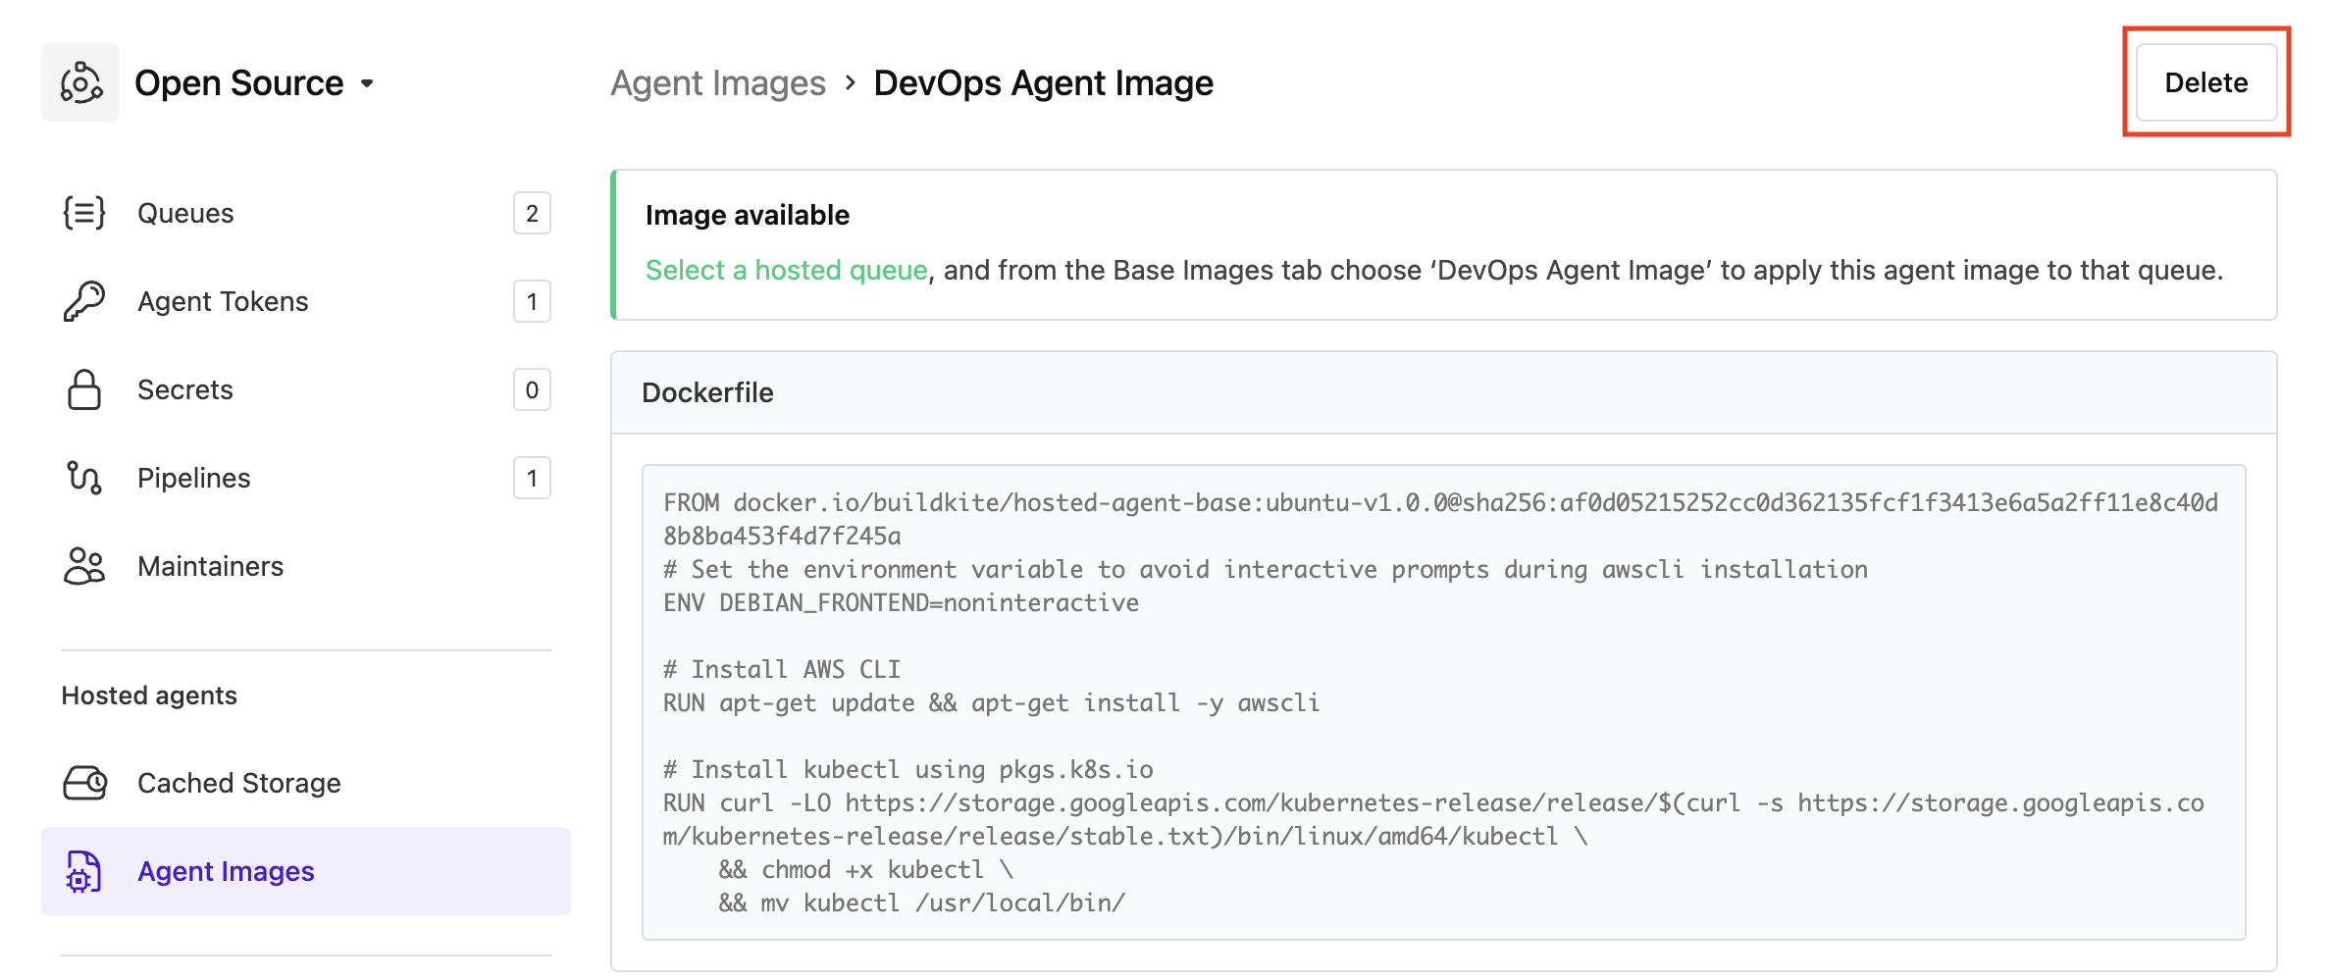
Task: Click the Open Source organization logo
Action: point(80,82)
